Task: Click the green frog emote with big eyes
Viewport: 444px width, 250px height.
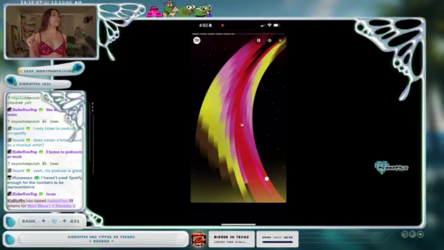Action: (x=186, y=11)
